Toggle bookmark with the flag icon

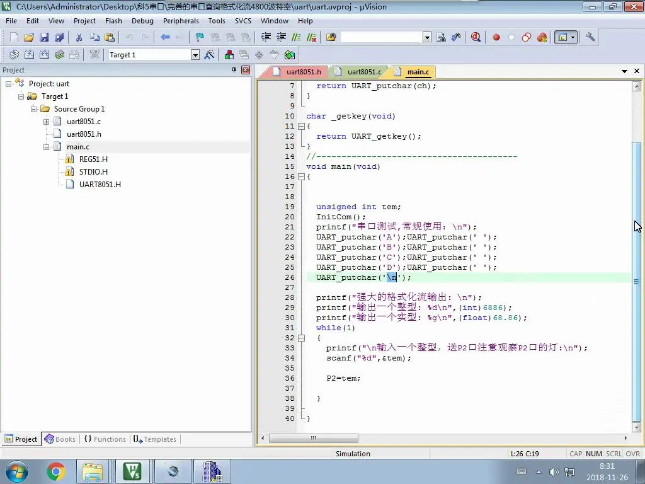(200, 37)
